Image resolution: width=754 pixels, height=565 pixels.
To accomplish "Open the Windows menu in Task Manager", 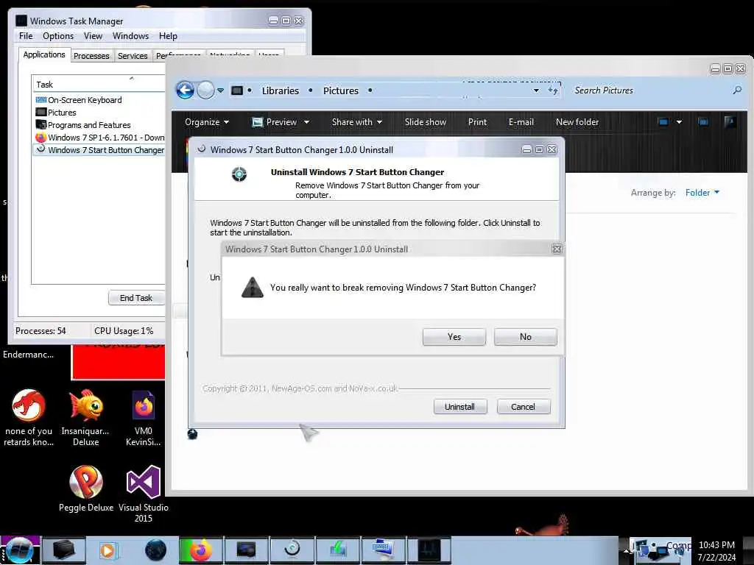I will [130, 36].
